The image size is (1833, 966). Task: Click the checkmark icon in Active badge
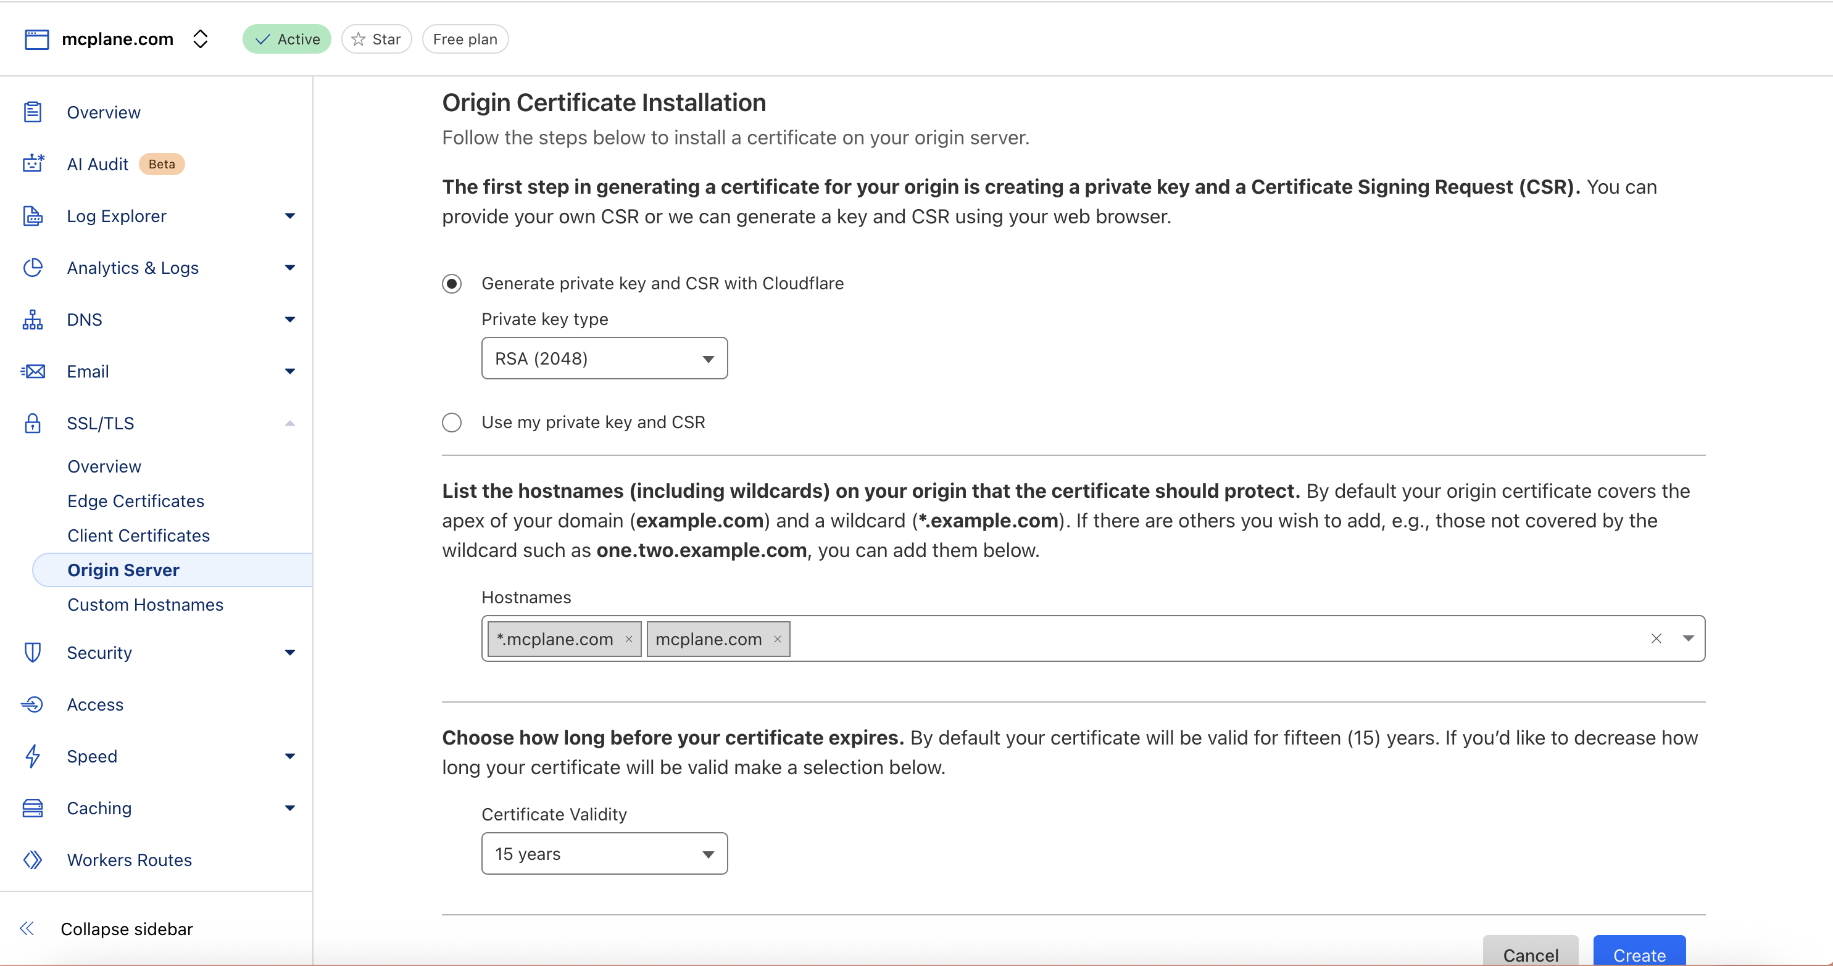click(262, 39)
